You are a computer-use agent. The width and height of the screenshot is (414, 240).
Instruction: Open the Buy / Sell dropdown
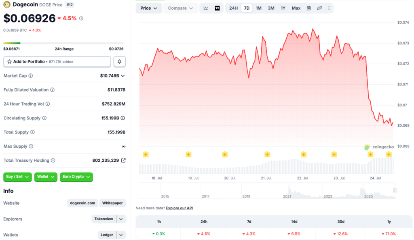pos(17,177)
